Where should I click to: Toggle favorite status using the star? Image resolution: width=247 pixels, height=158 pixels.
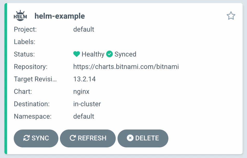tap(231, 16)
